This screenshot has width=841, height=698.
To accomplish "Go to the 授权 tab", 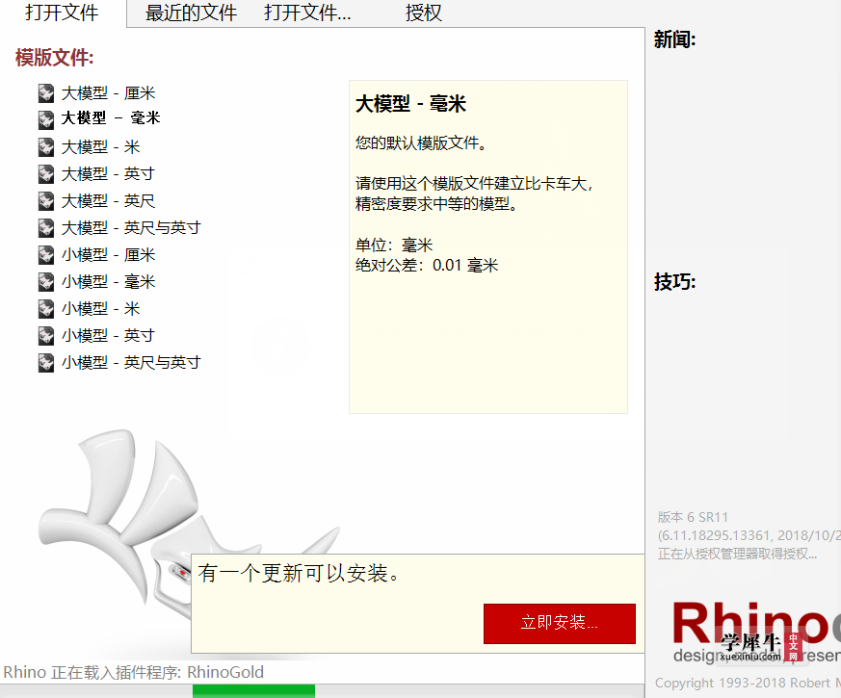I will (x=424, y=13).
